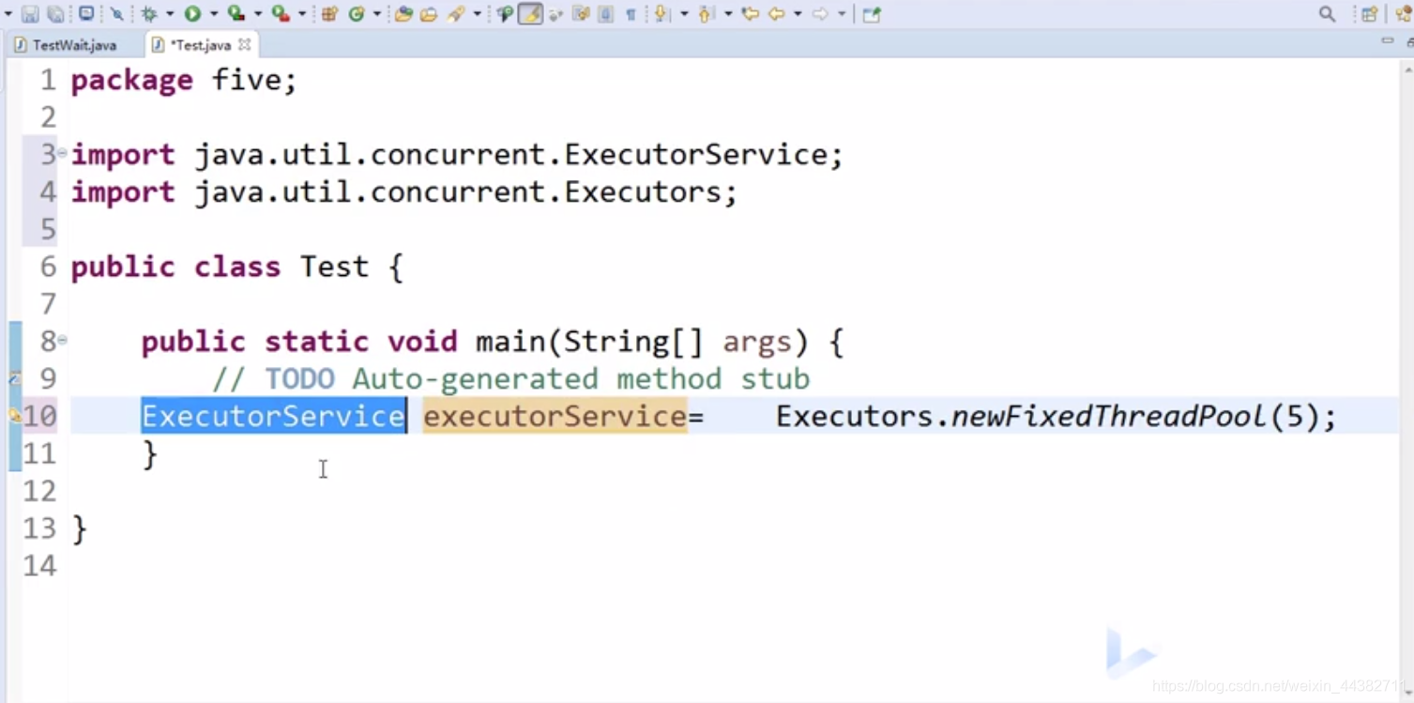Click the 'Test' class name on line 6

pos(334,267)
